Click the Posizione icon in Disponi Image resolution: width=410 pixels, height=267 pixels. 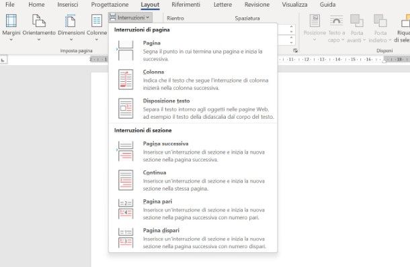tap(315, 21)
